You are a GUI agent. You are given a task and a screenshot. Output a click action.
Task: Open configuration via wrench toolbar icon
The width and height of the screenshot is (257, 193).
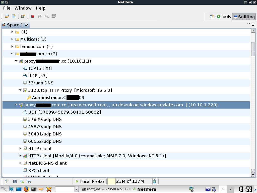click(47, 16)
